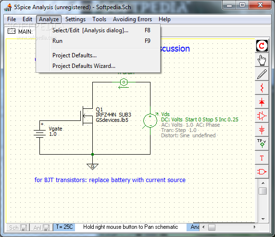Click the horizontal scrollbar left arrow
This screenshot has height=237, width=275.
pos(203,227)
